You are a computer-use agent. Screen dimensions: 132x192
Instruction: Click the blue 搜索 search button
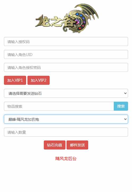[121, 106]
